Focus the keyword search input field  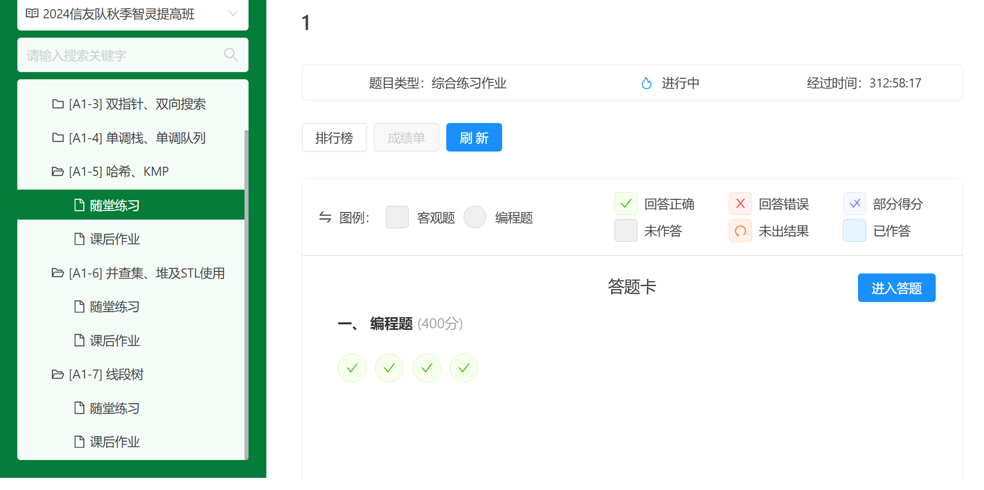[x=122, y=55]
